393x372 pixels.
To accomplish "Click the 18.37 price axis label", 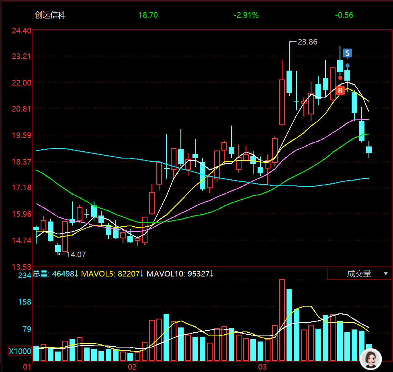I will click(22, 162).
